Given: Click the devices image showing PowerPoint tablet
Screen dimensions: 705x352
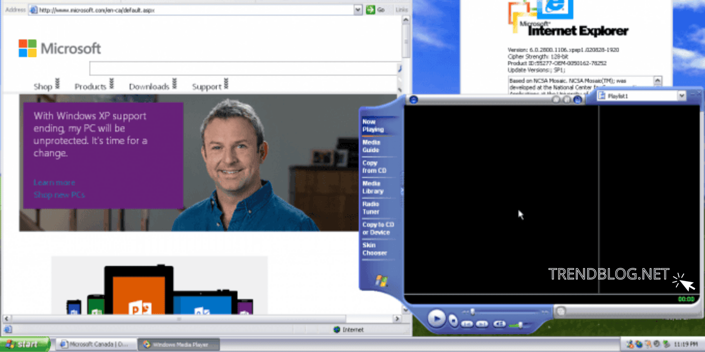Looking at the screenshot, I should (x=160, y=286).
